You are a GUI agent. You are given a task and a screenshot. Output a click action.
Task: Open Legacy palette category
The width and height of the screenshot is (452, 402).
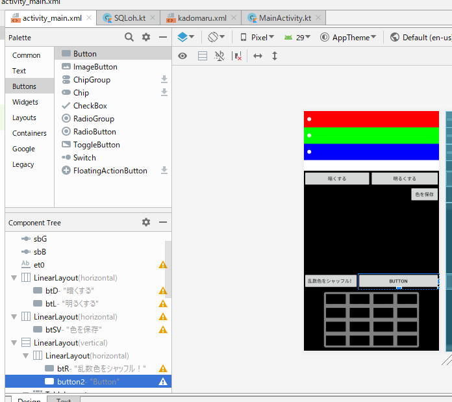click(29, 164)
